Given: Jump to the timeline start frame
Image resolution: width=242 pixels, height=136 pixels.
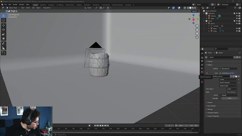Looking at the screenshot, I should pyautogui.click(x=95, y=125).
